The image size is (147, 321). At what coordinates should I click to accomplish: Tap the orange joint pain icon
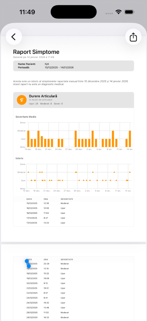(22, 100)
